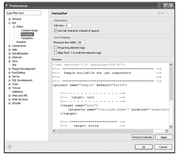Expand the Internet tree node
The image size is (179, 155).
[x=9, y=57]
